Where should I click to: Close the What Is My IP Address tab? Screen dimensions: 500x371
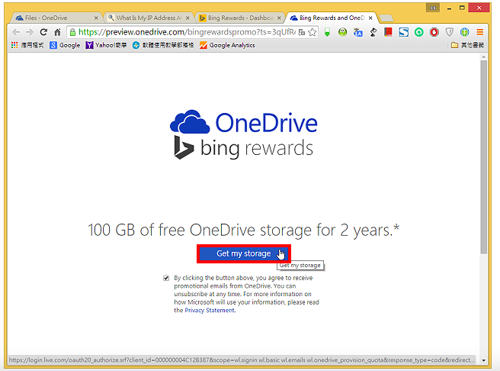[x=187, y=18]
